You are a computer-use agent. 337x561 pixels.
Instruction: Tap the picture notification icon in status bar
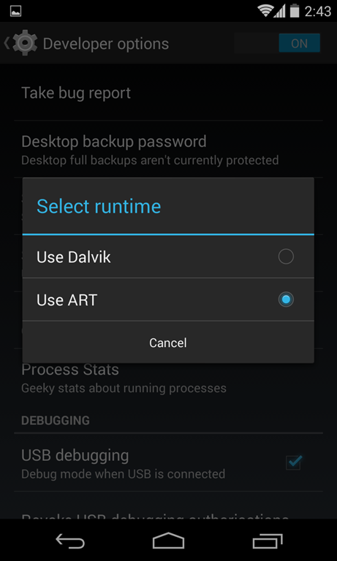coord(16,11)
